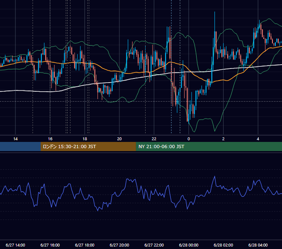282x249 pixels.
Task: Click the hour label 2 on the price chart axis
Action: [x=224, y=139]
